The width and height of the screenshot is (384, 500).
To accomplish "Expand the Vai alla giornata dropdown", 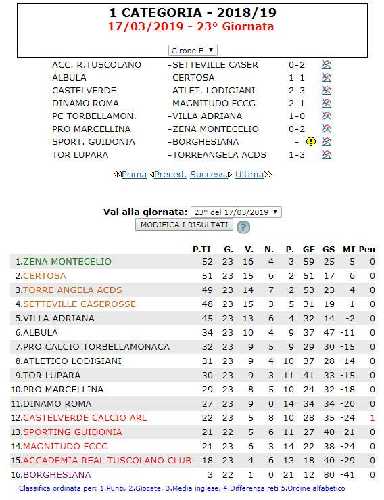I will 236,212.
